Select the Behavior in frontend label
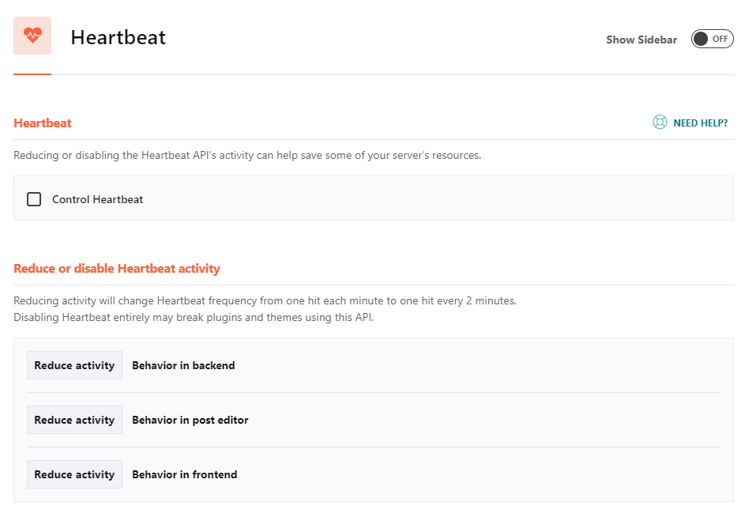This screenshot has width=749, height=517. 184,474
